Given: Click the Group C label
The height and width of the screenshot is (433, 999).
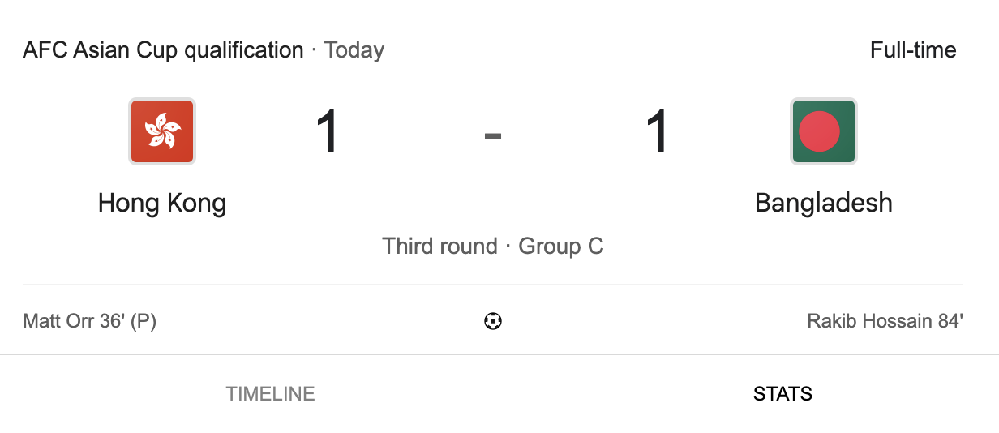Looking at the screenshot, I should pyautogui.click(x=561, y=247).
